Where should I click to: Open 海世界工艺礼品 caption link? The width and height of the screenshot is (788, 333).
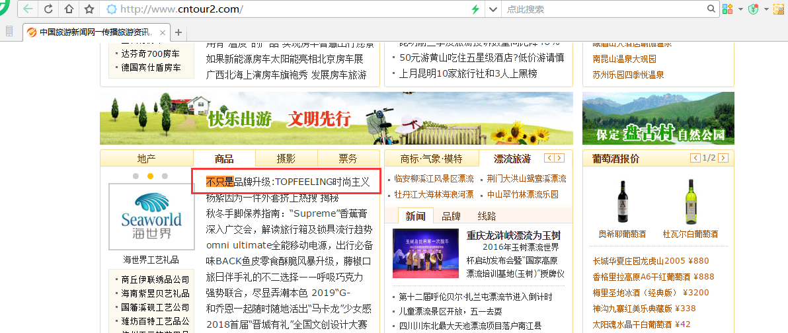151,260
